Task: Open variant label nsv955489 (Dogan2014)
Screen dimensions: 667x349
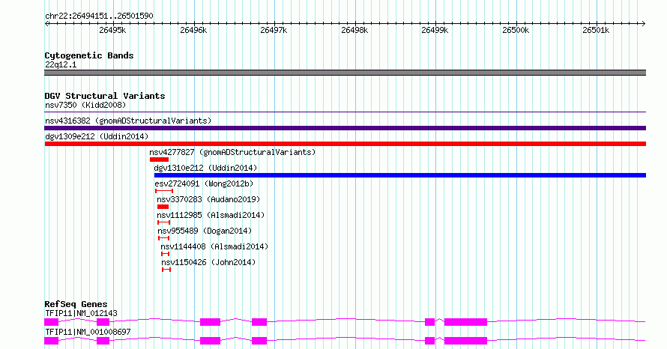Action: pos(205,231)
